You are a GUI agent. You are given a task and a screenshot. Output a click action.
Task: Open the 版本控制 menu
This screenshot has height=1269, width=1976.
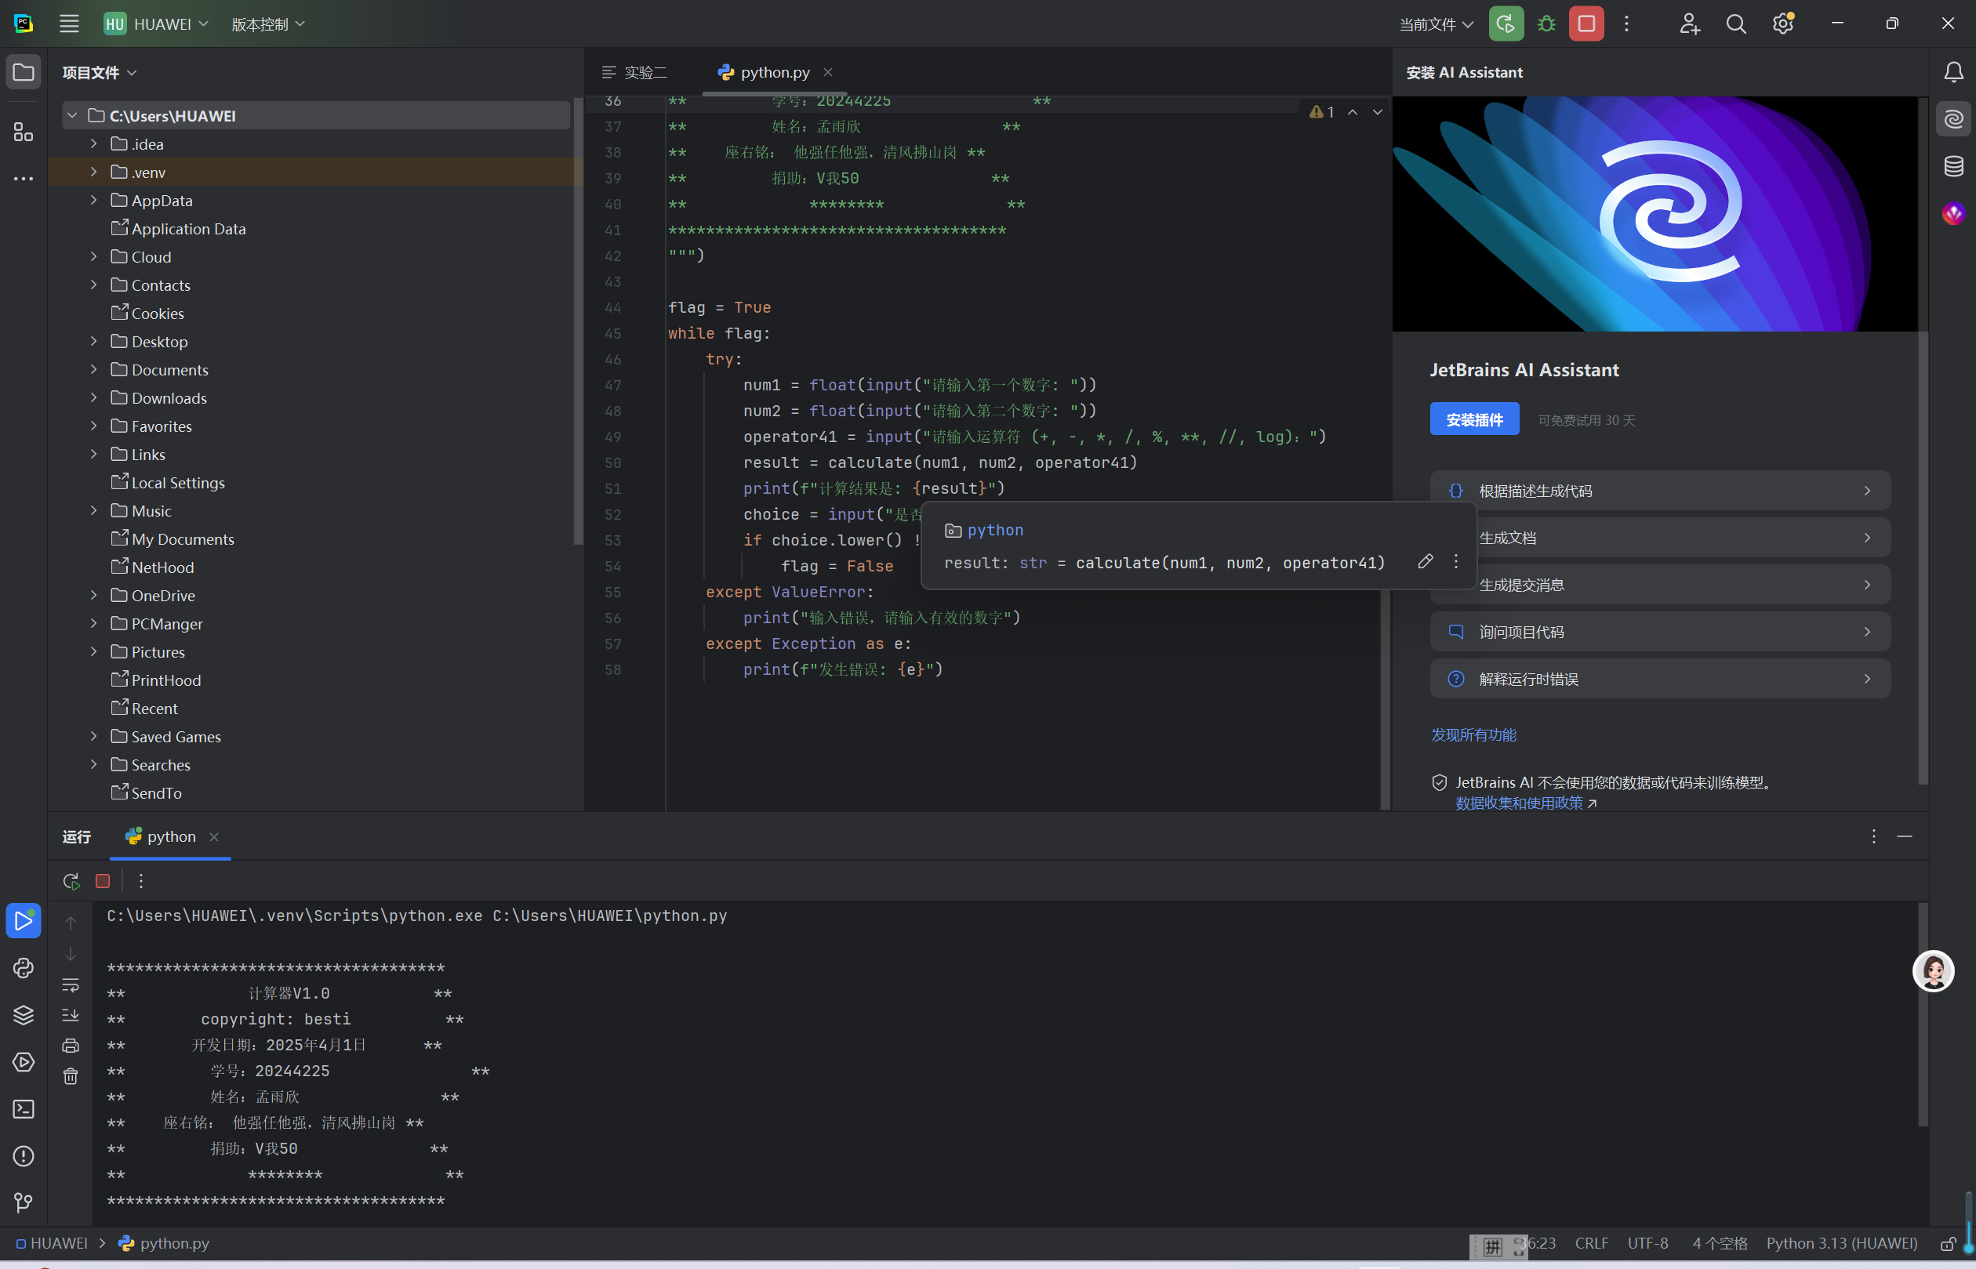point(268,24)
